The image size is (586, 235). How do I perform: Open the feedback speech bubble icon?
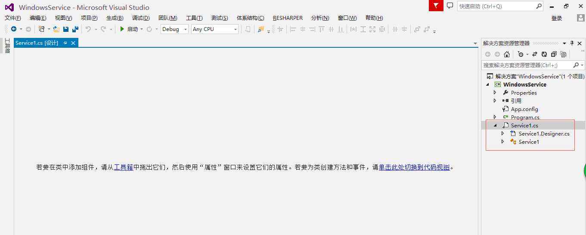[450, 6]
